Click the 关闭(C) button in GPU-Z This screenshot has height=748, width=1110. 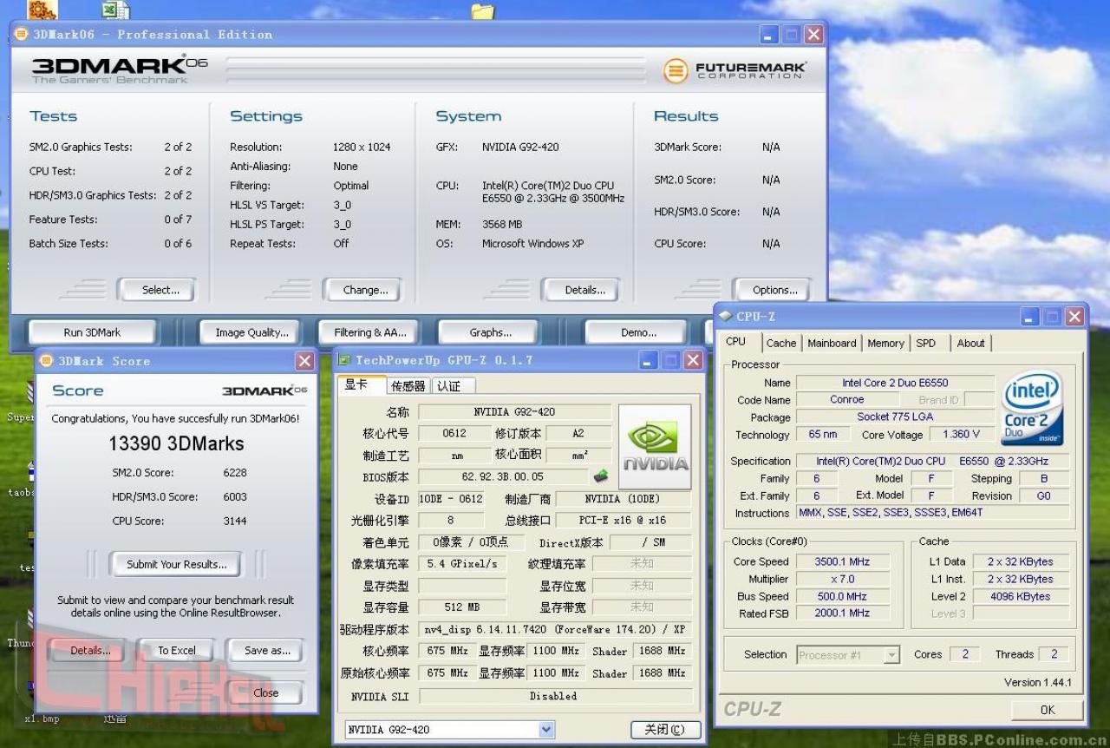tap(664, 730)
